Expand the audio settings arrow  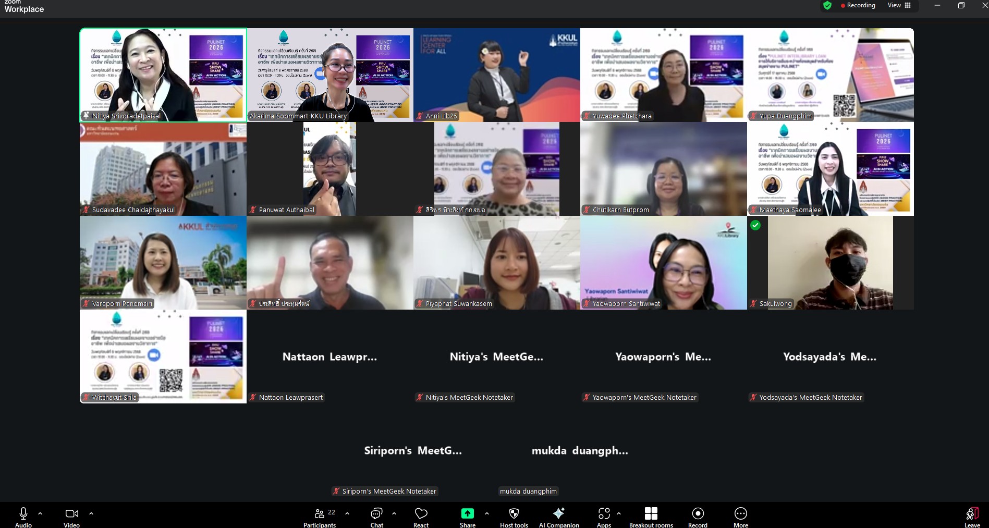40,513
